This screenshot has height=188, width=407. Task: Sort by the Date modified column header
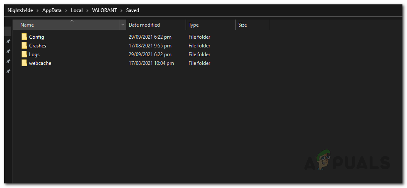click(144, 25)
